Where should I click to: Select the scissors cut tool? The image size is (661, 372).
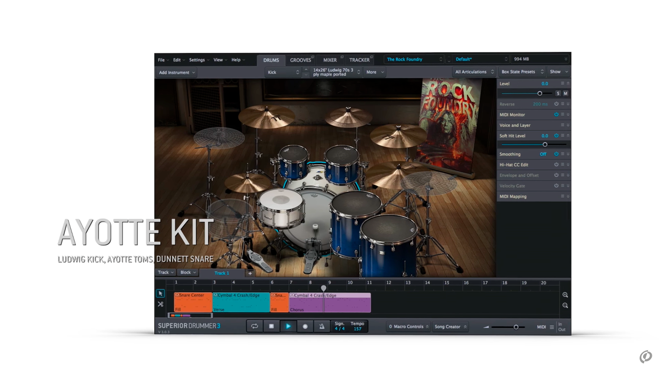pos(160,304)
